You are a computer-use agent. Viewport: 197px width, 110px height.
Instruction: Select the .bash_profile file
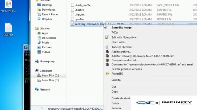pyautogui.click(x=83, y=5)
